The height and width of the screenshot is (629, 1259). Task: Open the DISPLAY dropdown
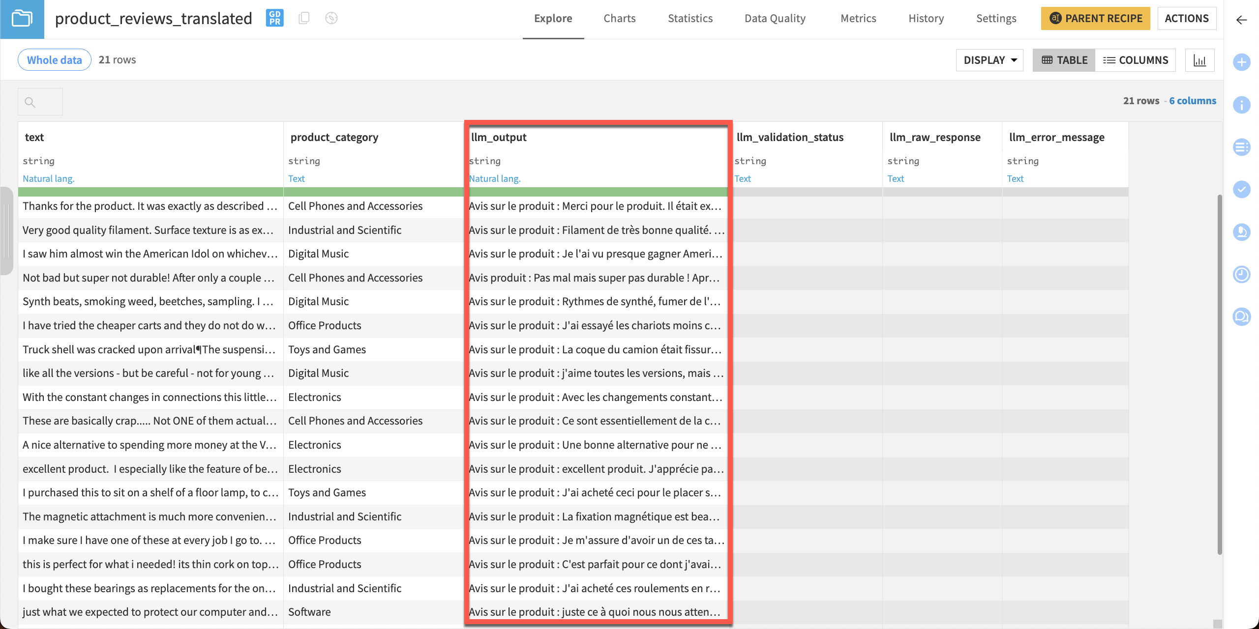tap(989, 60)
